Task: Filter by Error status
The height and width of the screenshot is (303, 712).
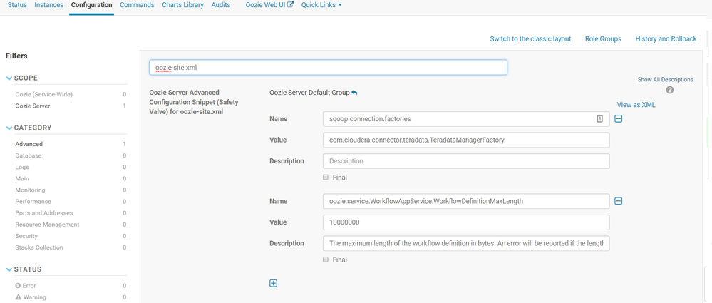Action: click(30, 286)
